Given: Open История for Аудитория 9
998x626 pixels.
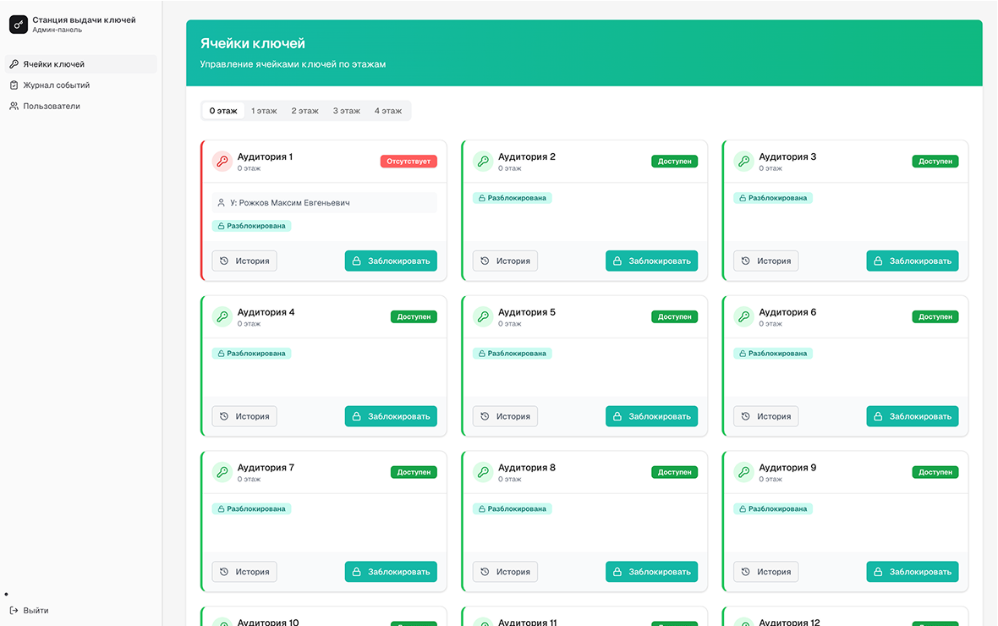Looking at the screenshot, I should coord(765,571).
